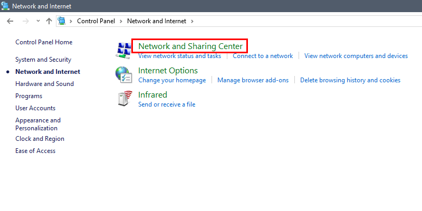The height and width of the screenshot is (211, 422).
Task: Click View network computers and devices
Action: pyautogui.click(x=356, y=56)
